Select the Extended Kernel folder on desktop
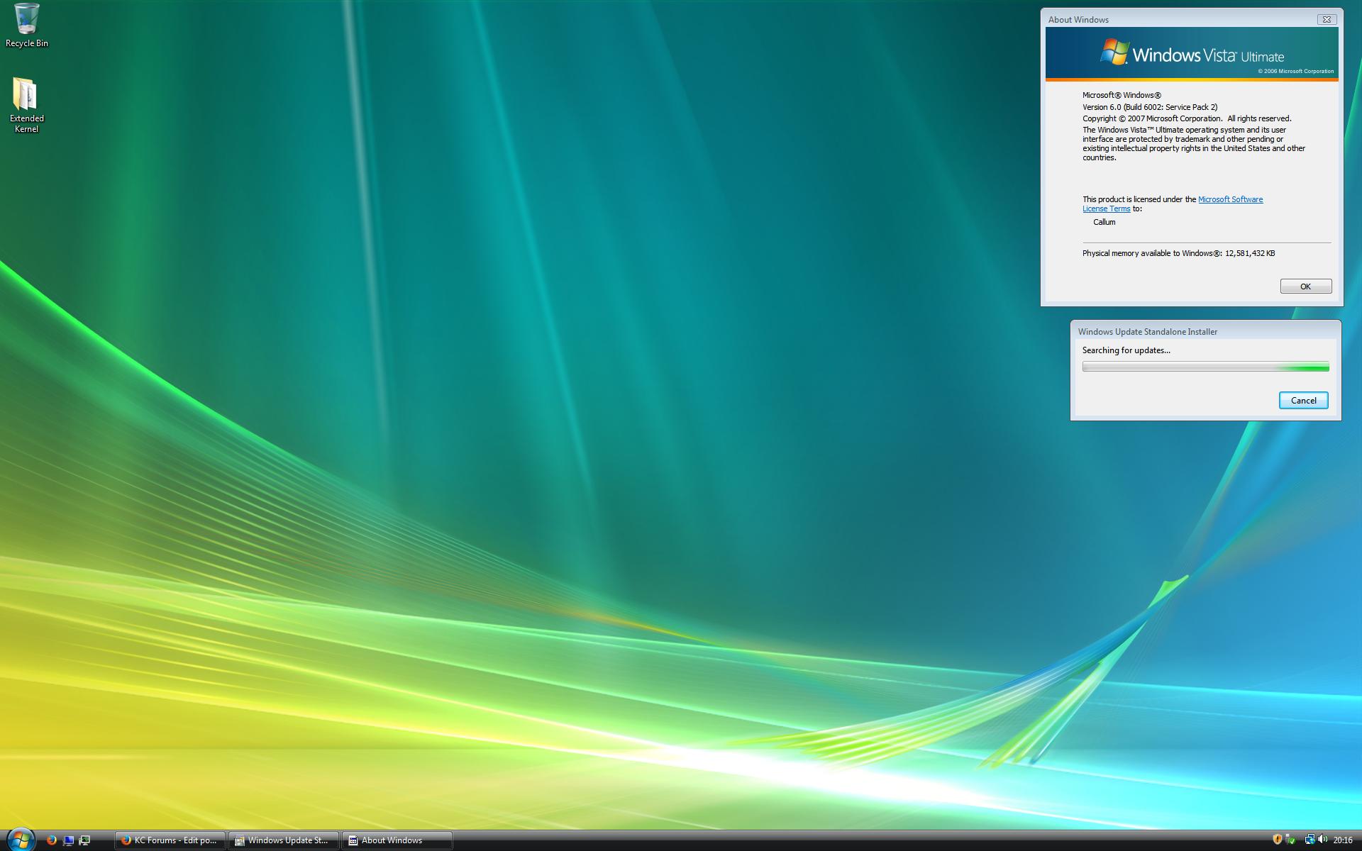This screenshot has height=851, width=1362. 26,105
